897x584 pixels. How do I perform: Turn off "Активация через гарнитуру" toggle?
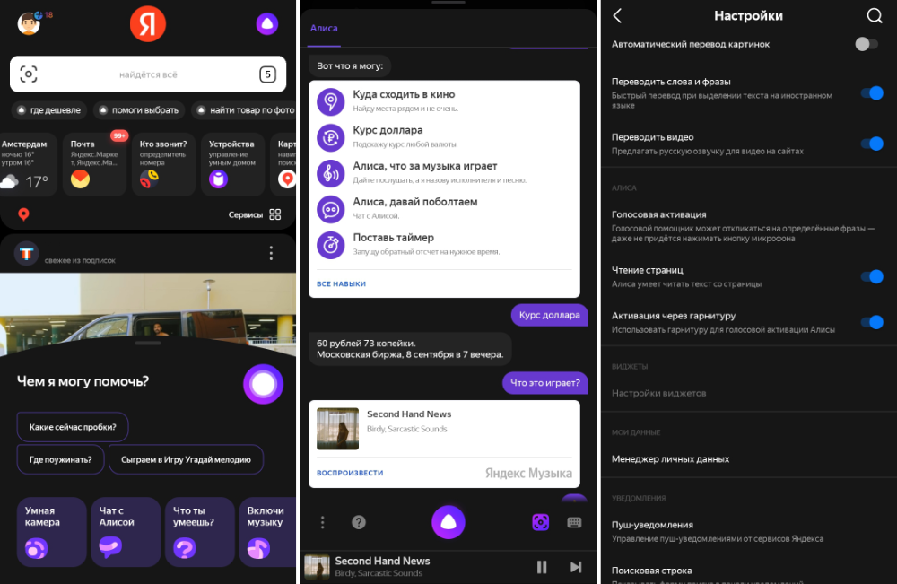(x=873, y=323)
